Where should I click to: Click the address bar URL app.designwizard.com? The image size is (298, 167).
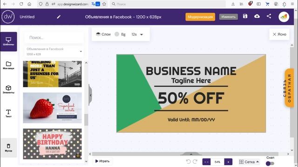(x=73, y=4)
